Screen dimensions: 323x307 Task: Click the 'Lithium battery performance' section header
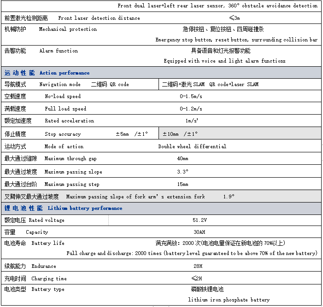pyautogui.click(x=85, y=208)
